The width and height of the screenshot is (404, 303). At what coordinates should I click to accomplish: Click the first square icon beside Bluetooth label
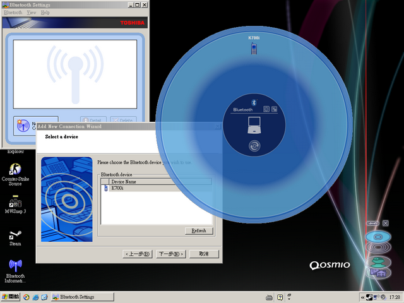266,109
